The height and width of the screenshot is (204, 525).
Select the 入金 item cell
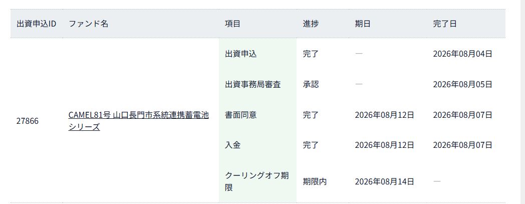tap(258, 145)
